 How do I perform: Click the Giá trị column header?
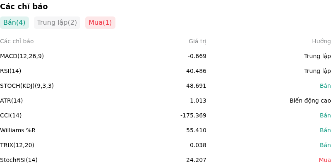[197, 42]
